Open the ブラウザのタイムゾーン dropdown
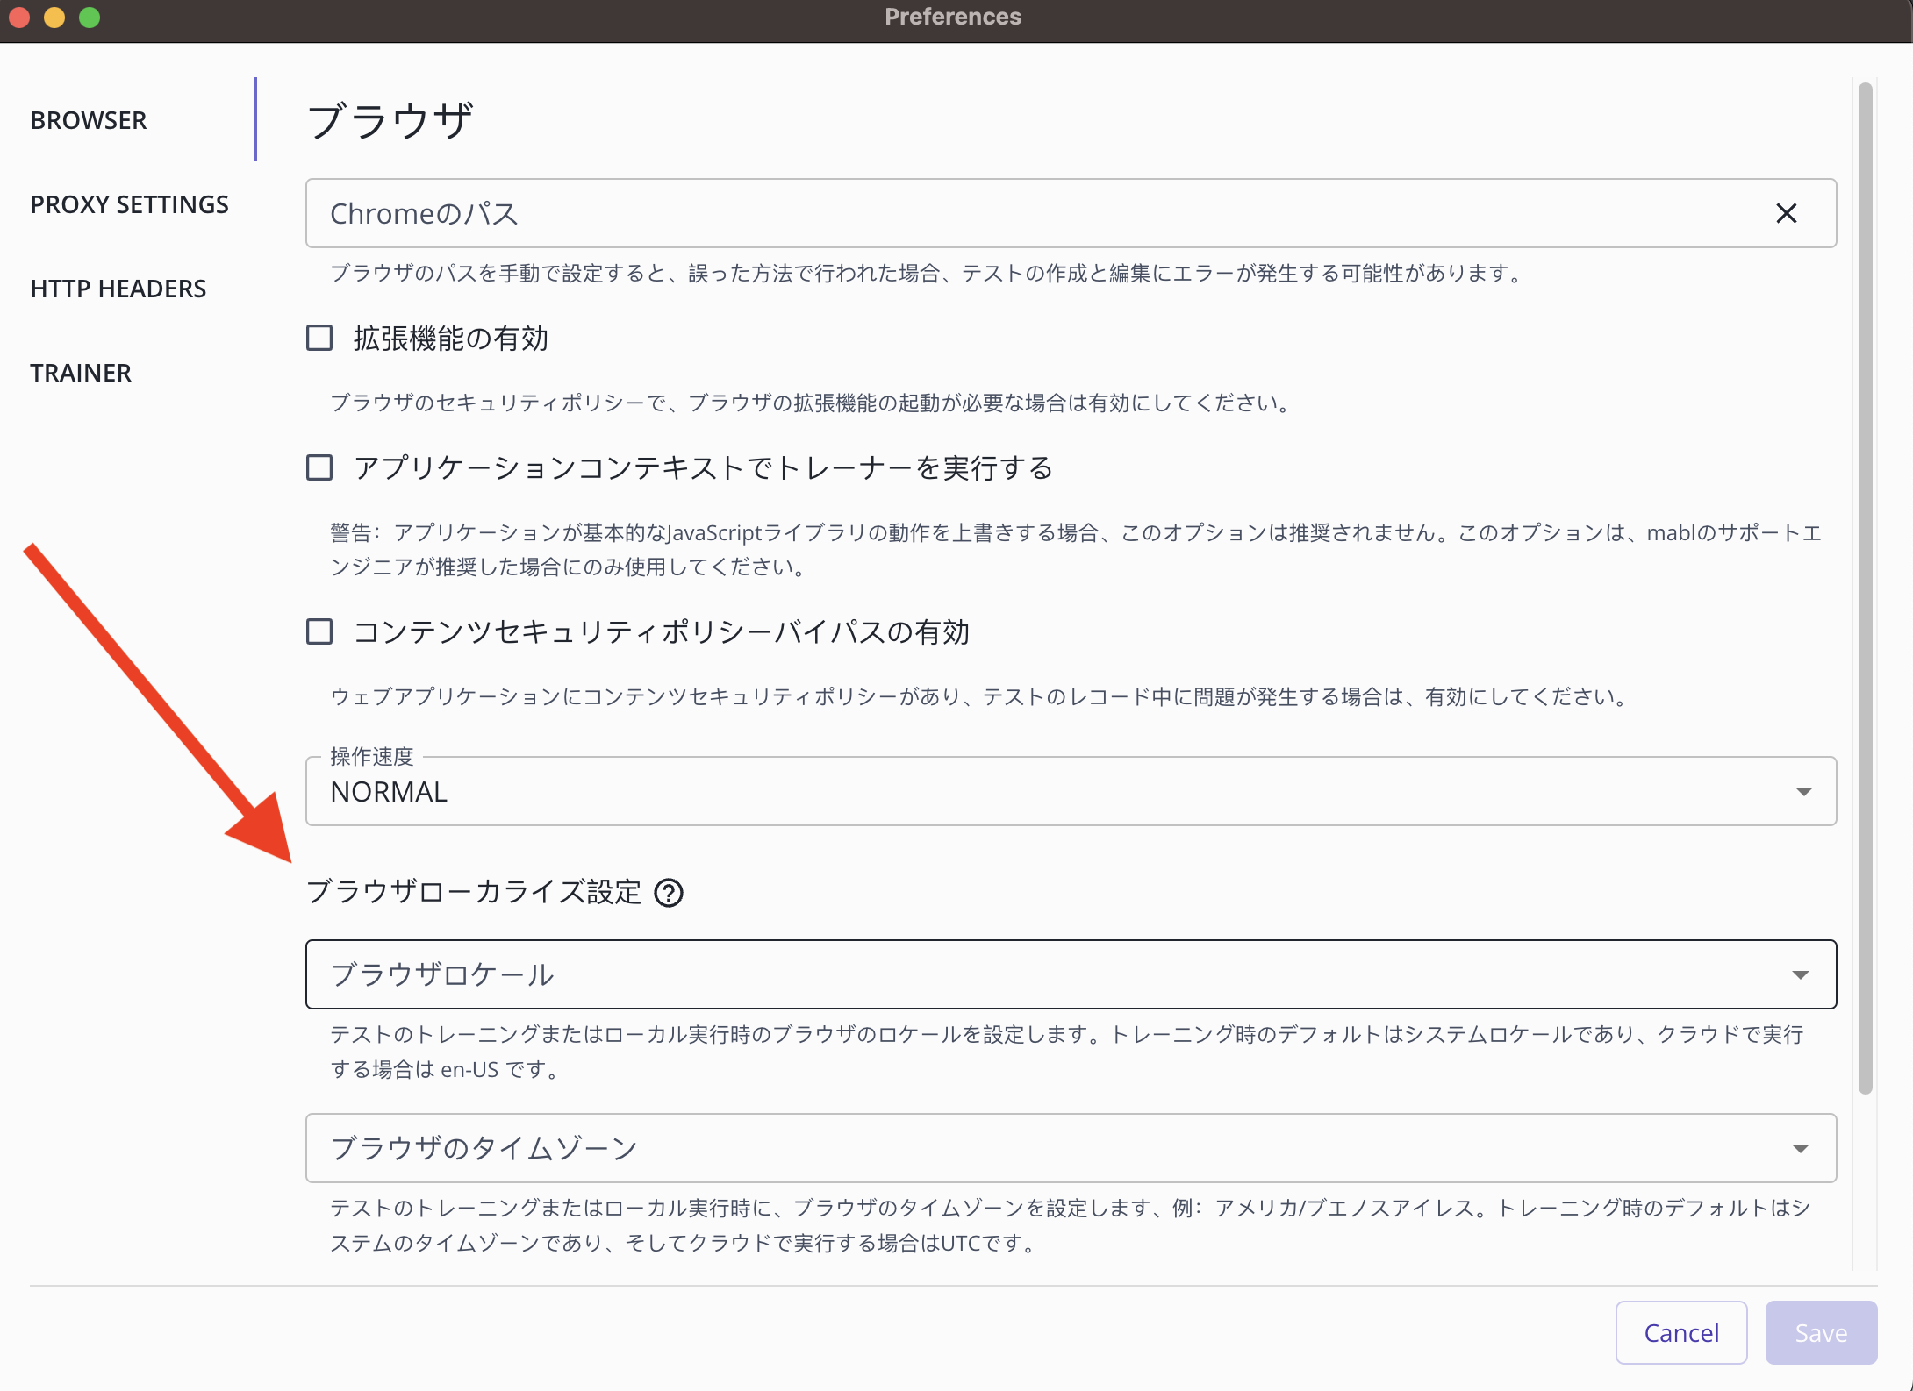This screenshot has height=1391, width=1913. pyautogui.click(x=1071, y=1148)
